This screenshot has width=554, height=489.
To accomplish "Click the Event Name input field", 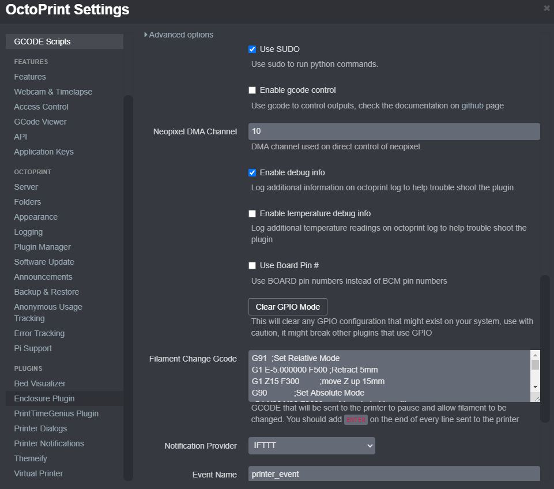I will pyautogui.click(x=394, y=474).
